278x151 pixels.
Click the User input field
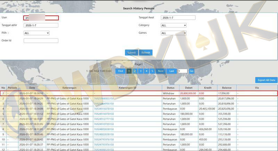point(41,18)
